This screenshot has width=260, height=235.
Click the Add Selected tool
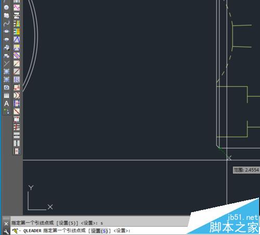(6, 111)
